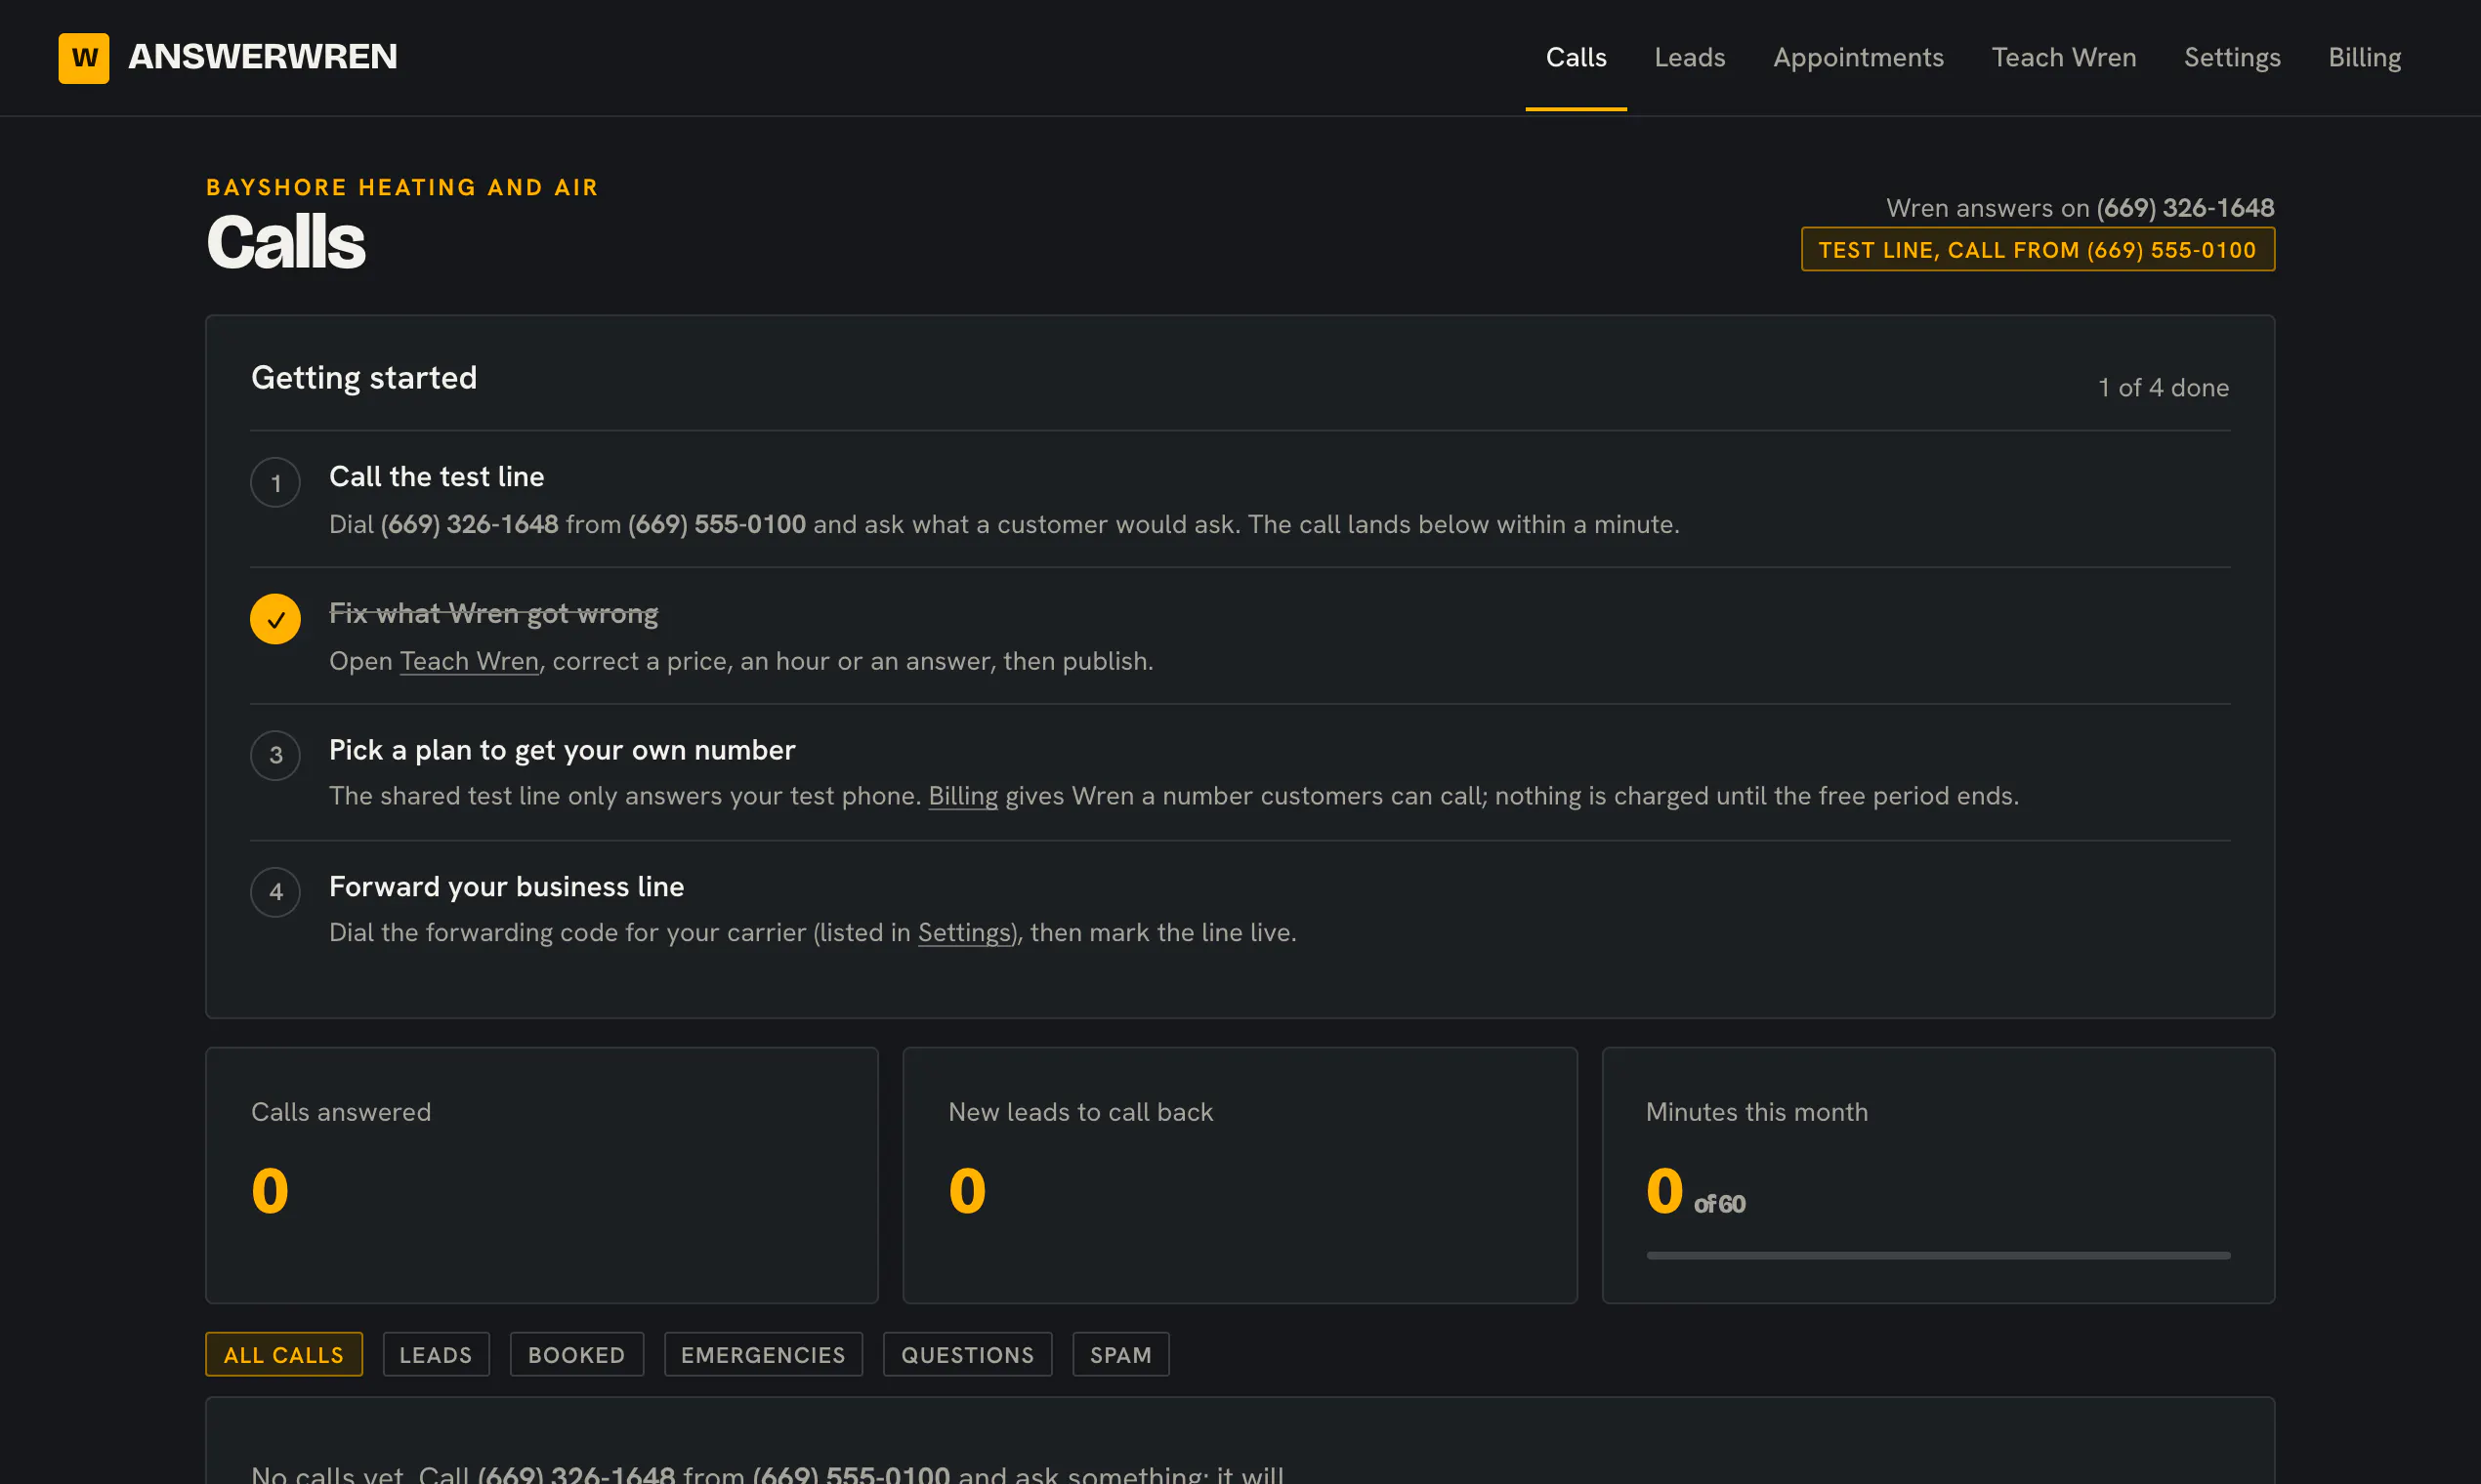The image size is (2481, 1484).
Task: Click the Test Line call-from badge
Action: click(x=2038, y=250)
